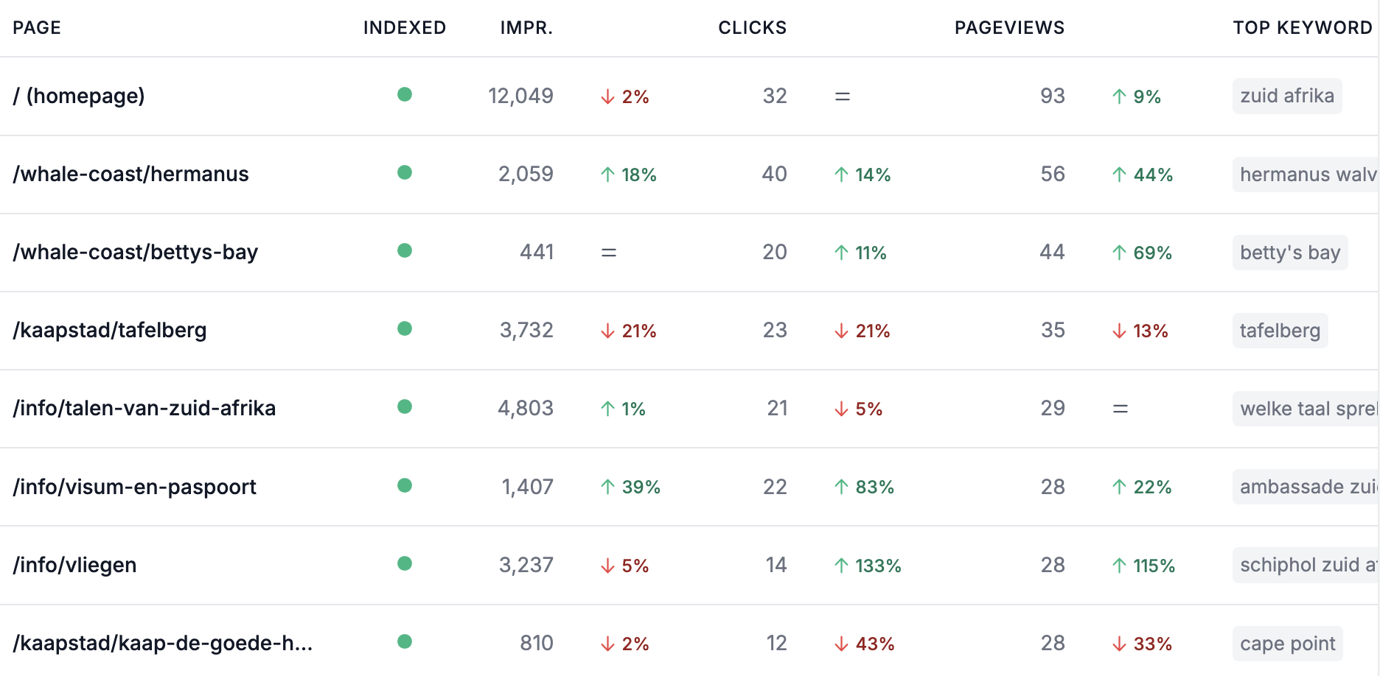Click the green indexed dot for /whale-coast/hermanus
The height and width of the screenshot is (676, 1380).
[404, 173]
